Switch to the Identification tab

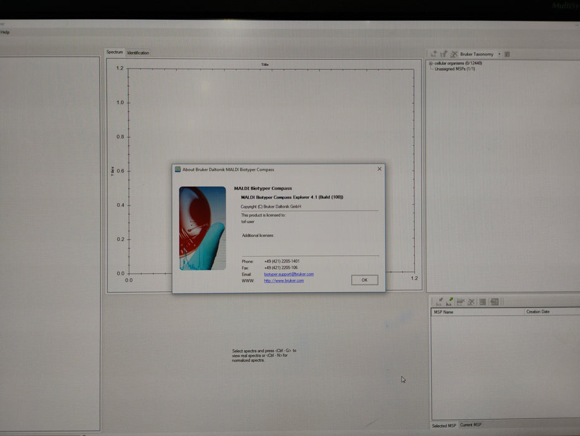click(138, 53)
